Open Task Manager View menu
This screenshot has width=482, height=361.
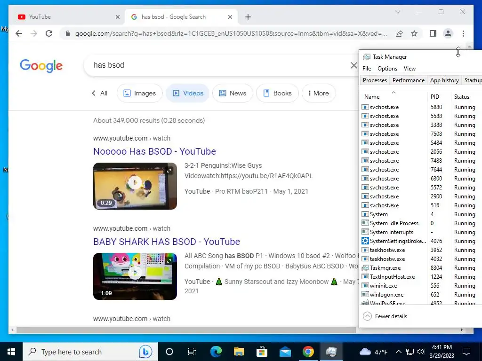pos(410,69)
